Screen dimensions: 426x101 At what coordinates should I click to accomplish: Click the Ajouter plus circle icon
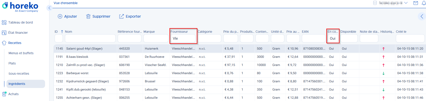(x=60, y=16)
